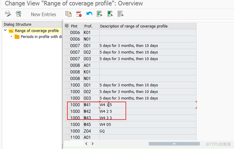Click the Display/Change toggle glasses icon
The image size is (234, 149).
tap(8, 14)
